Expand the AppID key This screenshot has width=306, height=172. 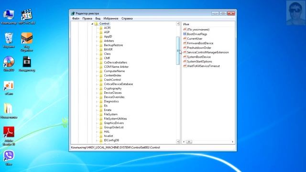coord(97,36)
